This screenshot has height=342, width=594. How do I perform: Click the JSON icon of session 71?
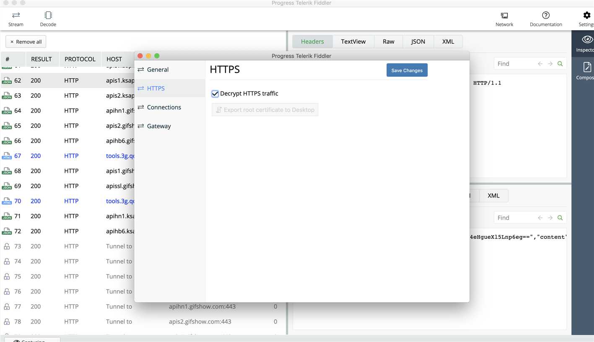pyautogui.click(x=7, y=216)
